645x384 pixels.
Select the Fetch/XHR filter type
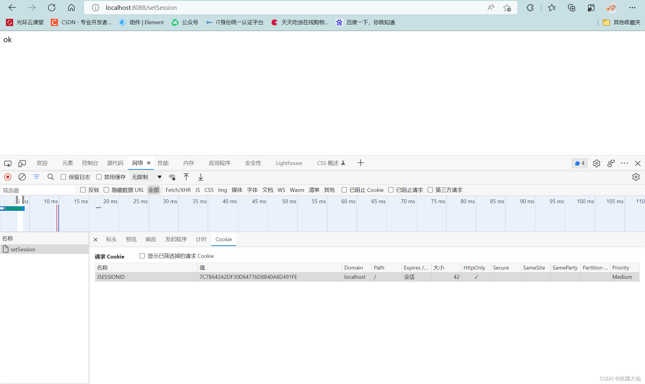click(x=178, y=190)
